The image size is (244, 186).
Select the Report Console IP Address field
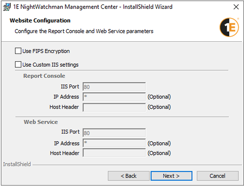(x=114, y=97)
